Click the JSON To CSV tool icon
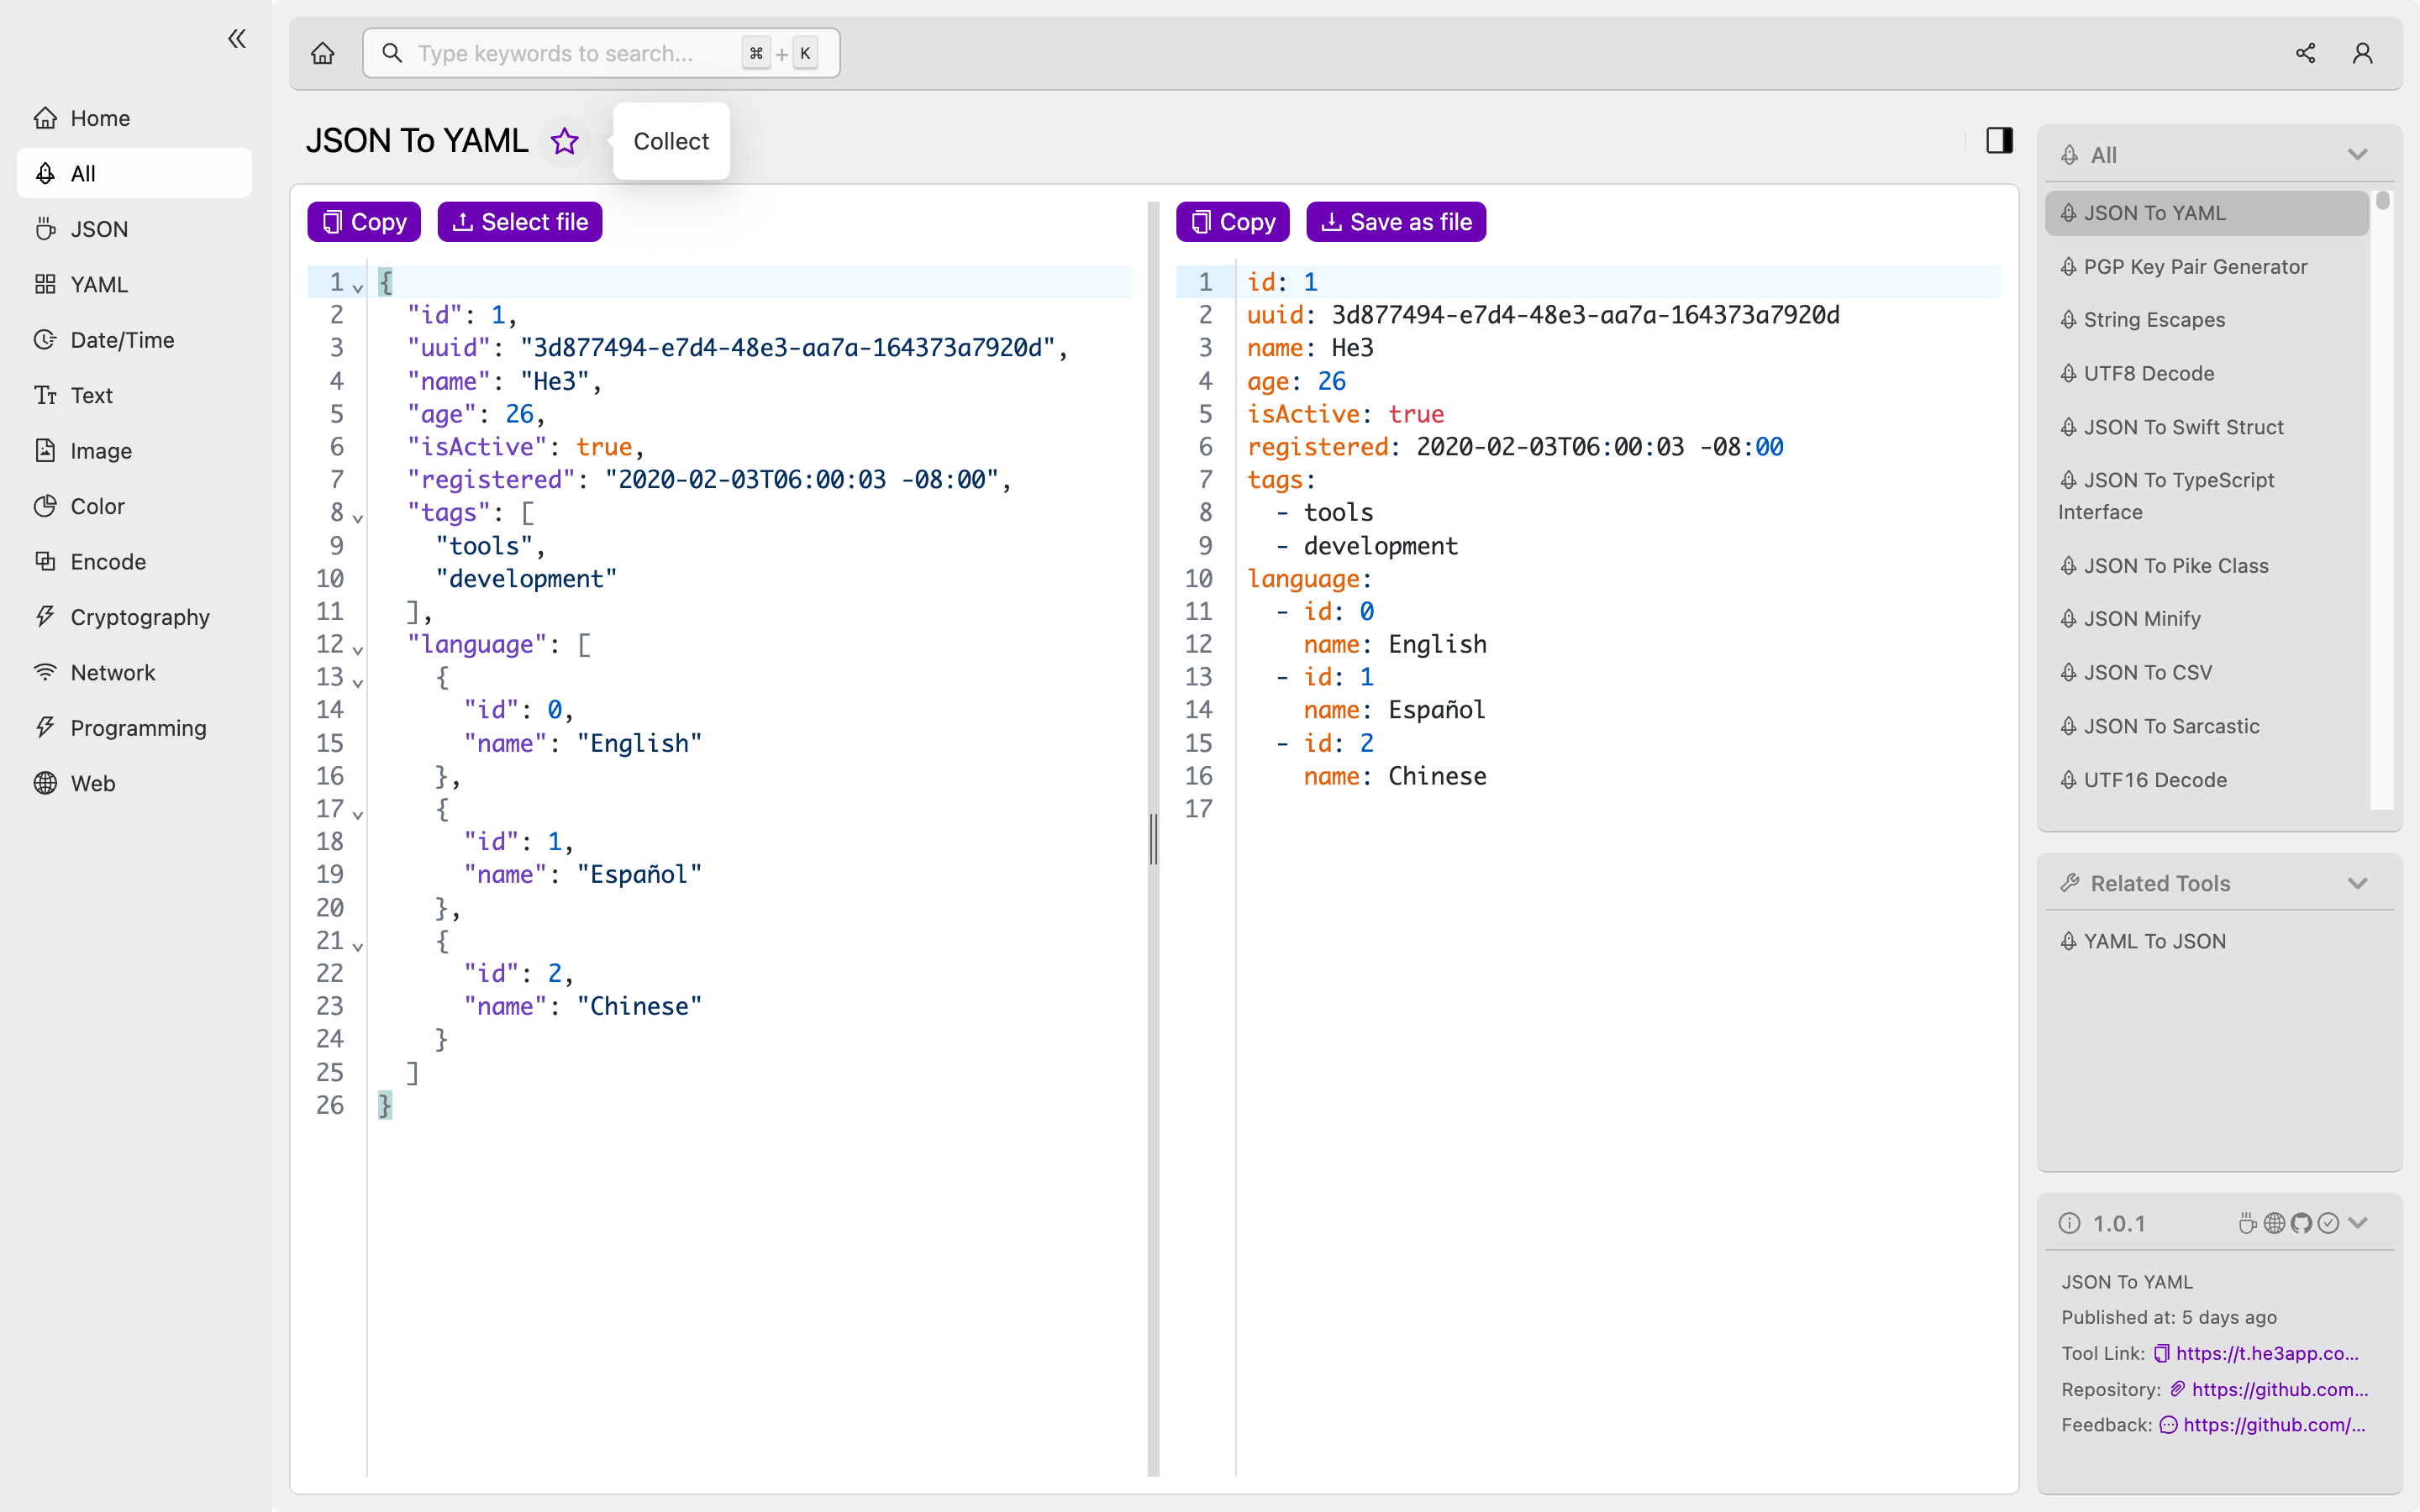The image size is (2420, 1512). [x=2071, y=672]
